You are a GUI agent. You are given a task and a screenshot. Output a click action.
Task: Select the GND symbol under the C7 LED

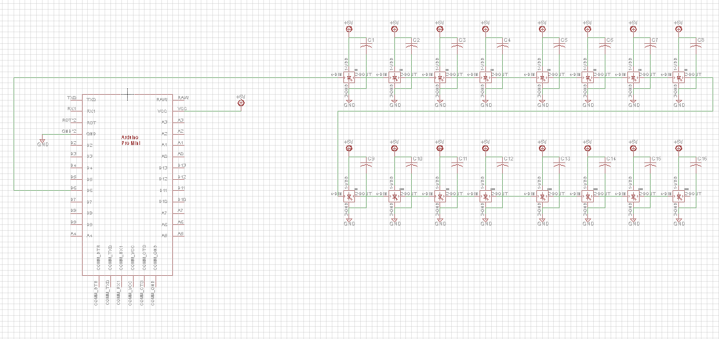[634, 103]
